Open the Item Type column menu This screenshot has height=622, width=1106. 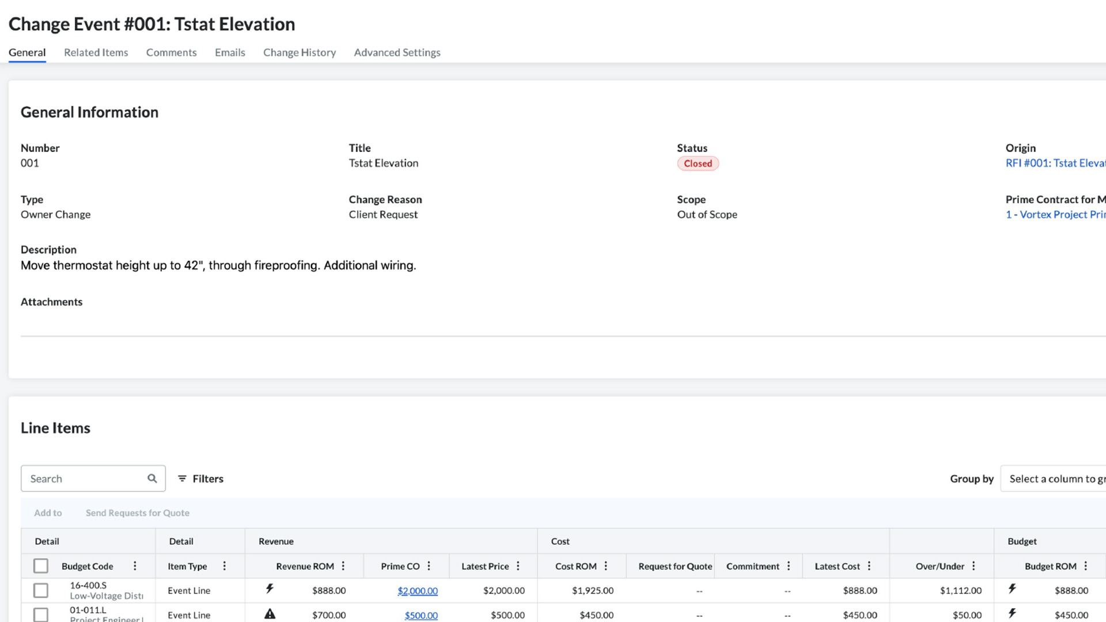[x=224, y=566]
